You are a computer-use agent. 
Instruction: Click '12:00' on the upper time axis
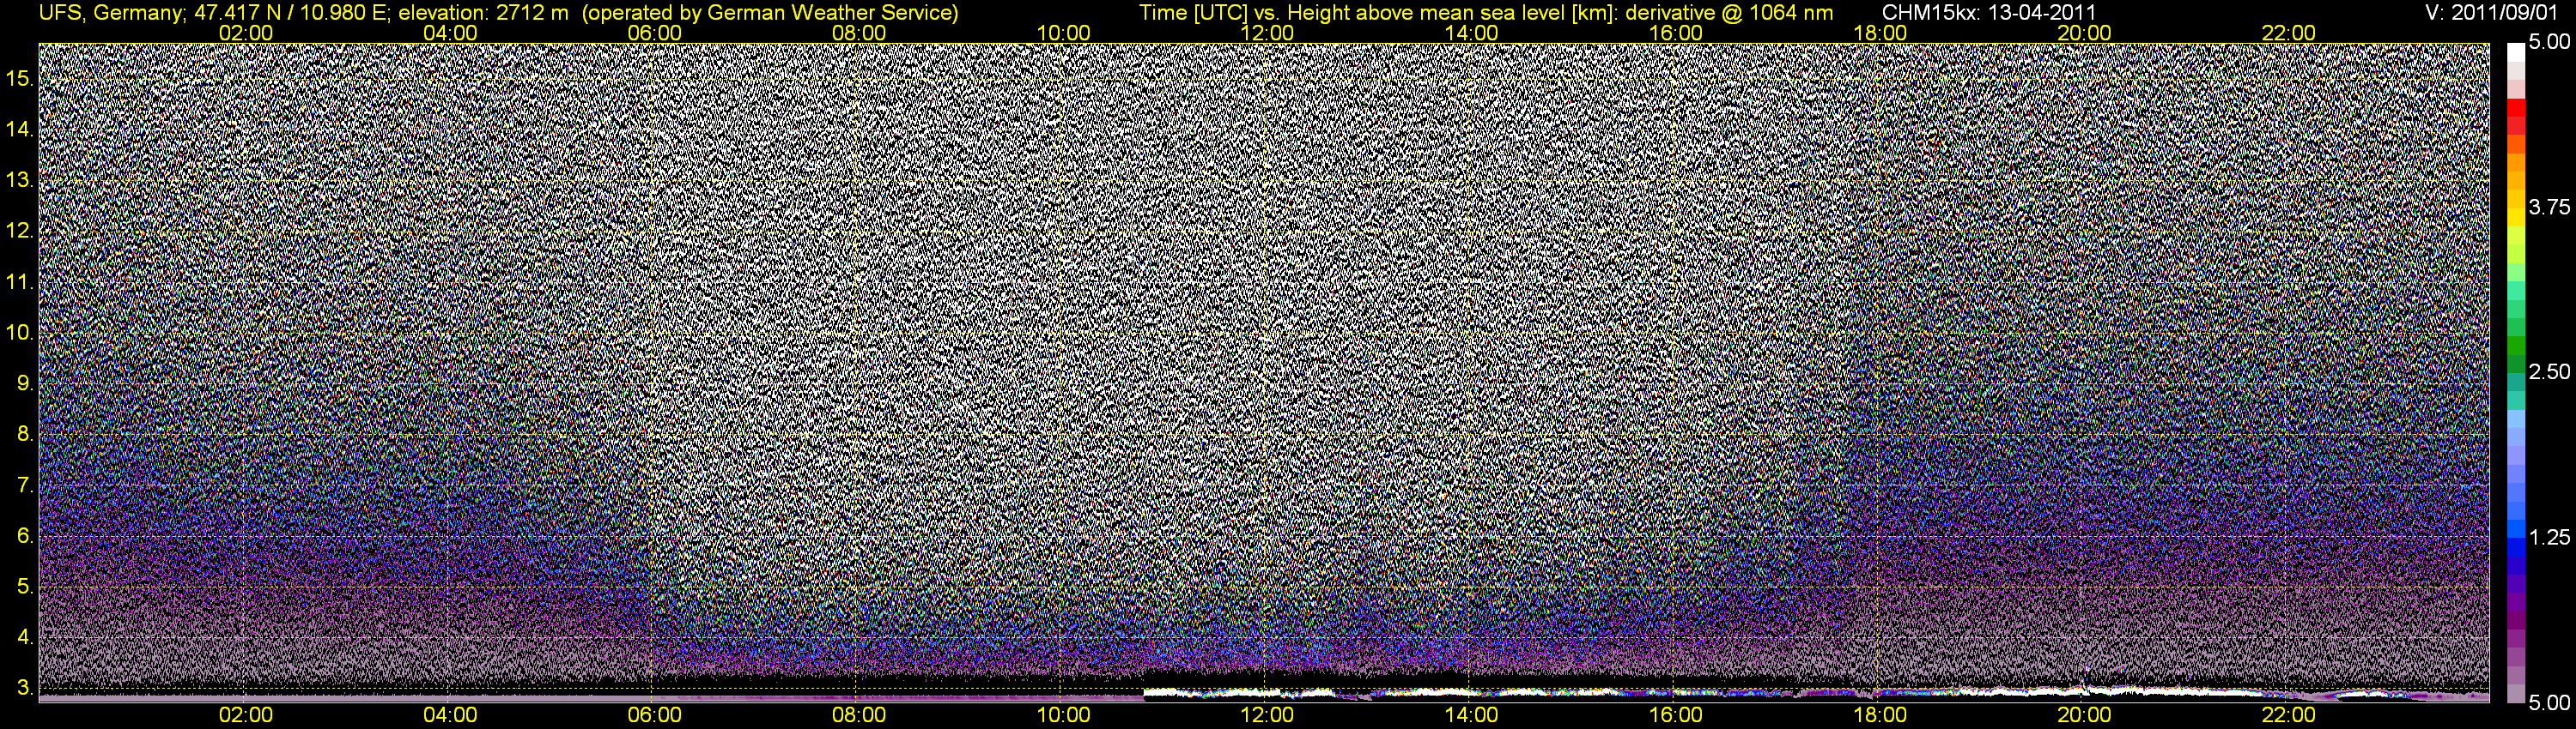click(1267, 33)
